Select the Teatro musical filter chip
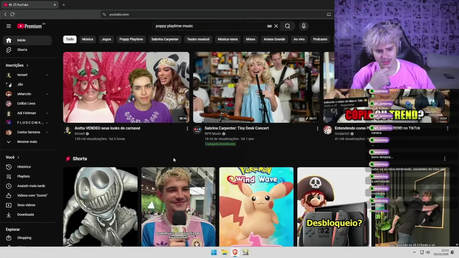This screenshot has height=258, width=459. click(x=198, y=39)
